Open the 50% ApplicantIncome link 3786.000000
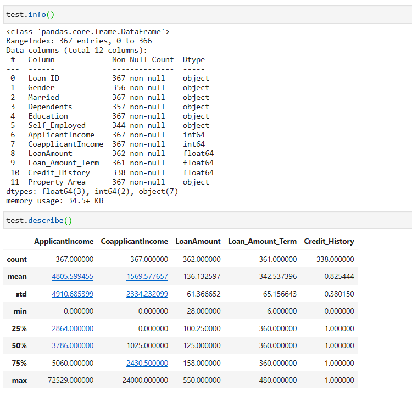 point(73,345)
